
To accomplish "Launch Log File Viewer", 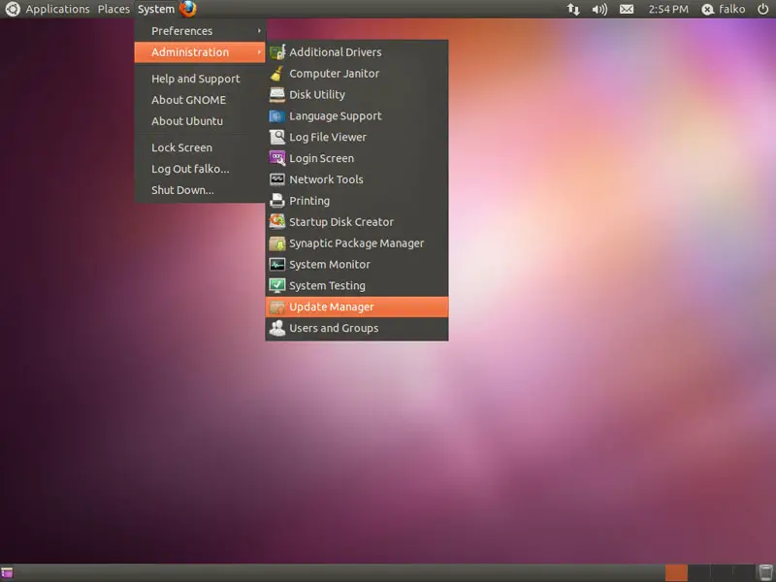I will tap(357, 137).
